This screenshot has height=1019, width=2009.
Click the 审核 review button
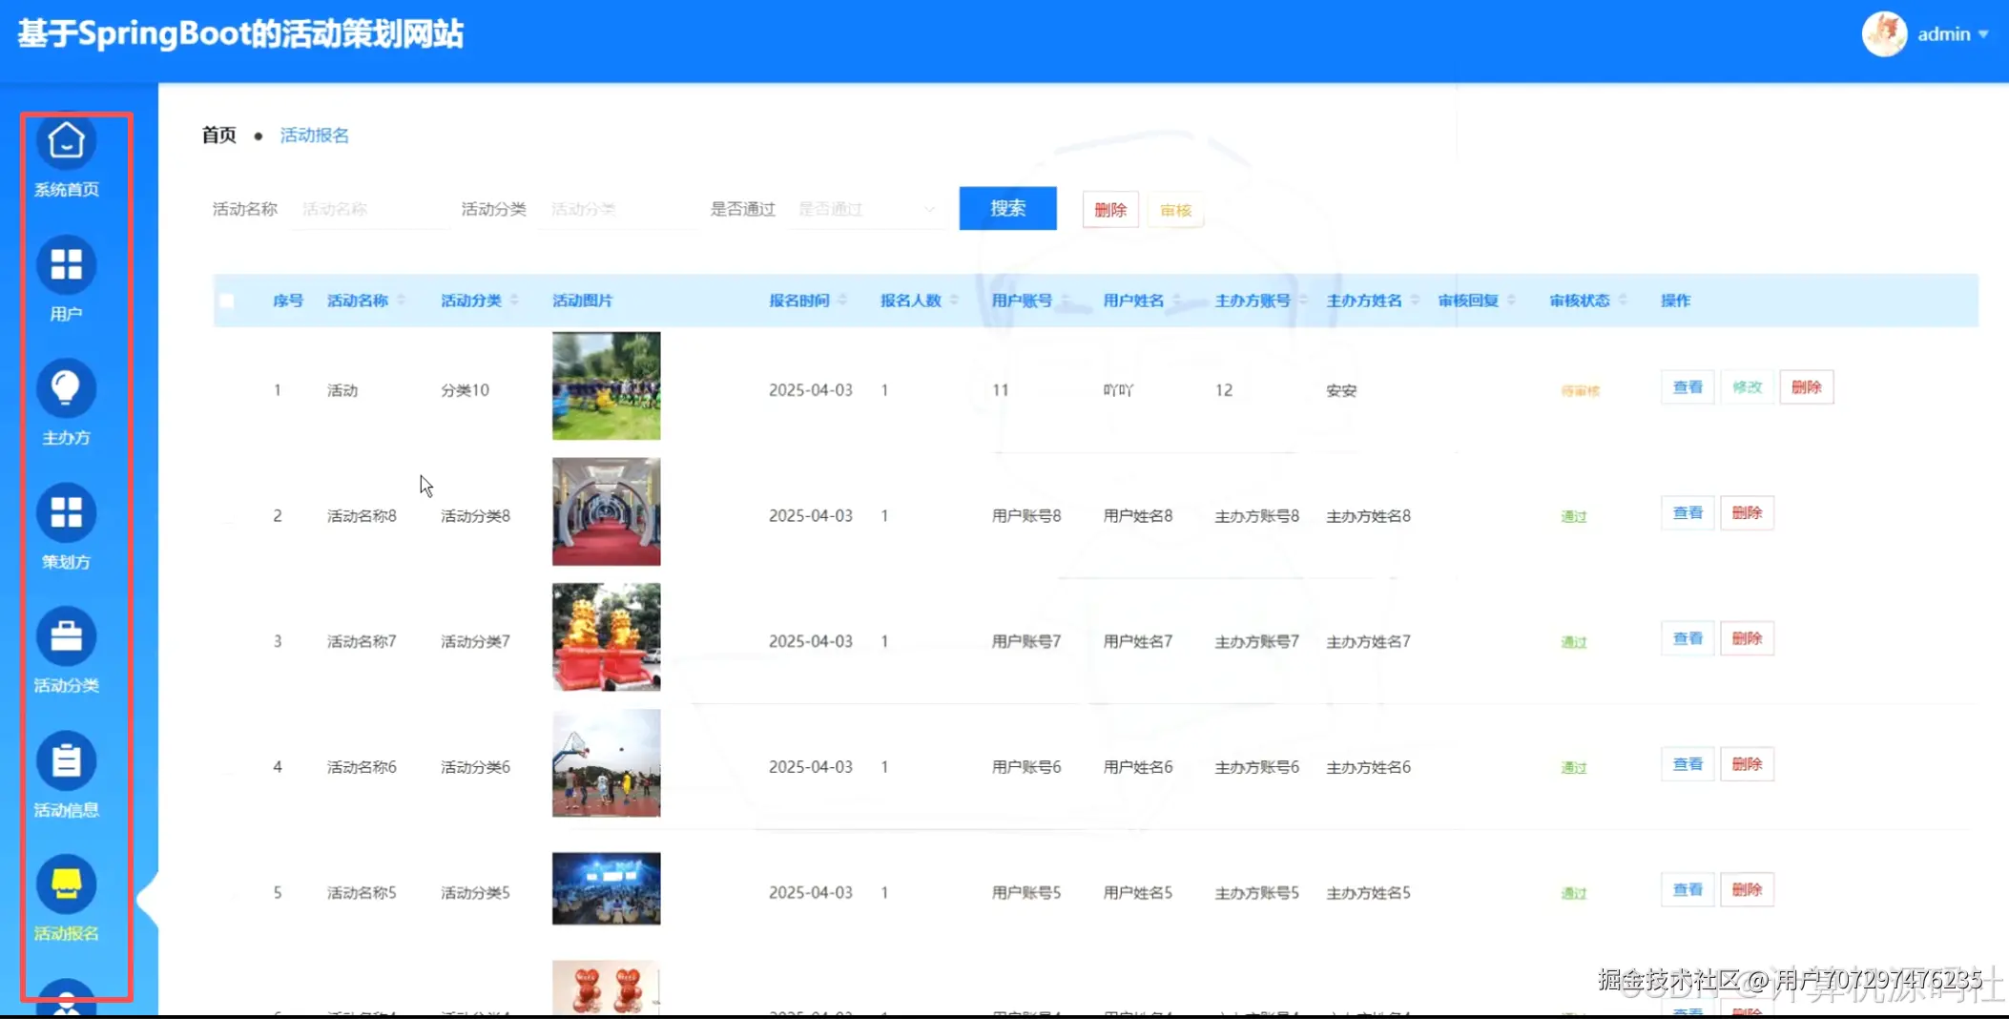point(1174,209)
